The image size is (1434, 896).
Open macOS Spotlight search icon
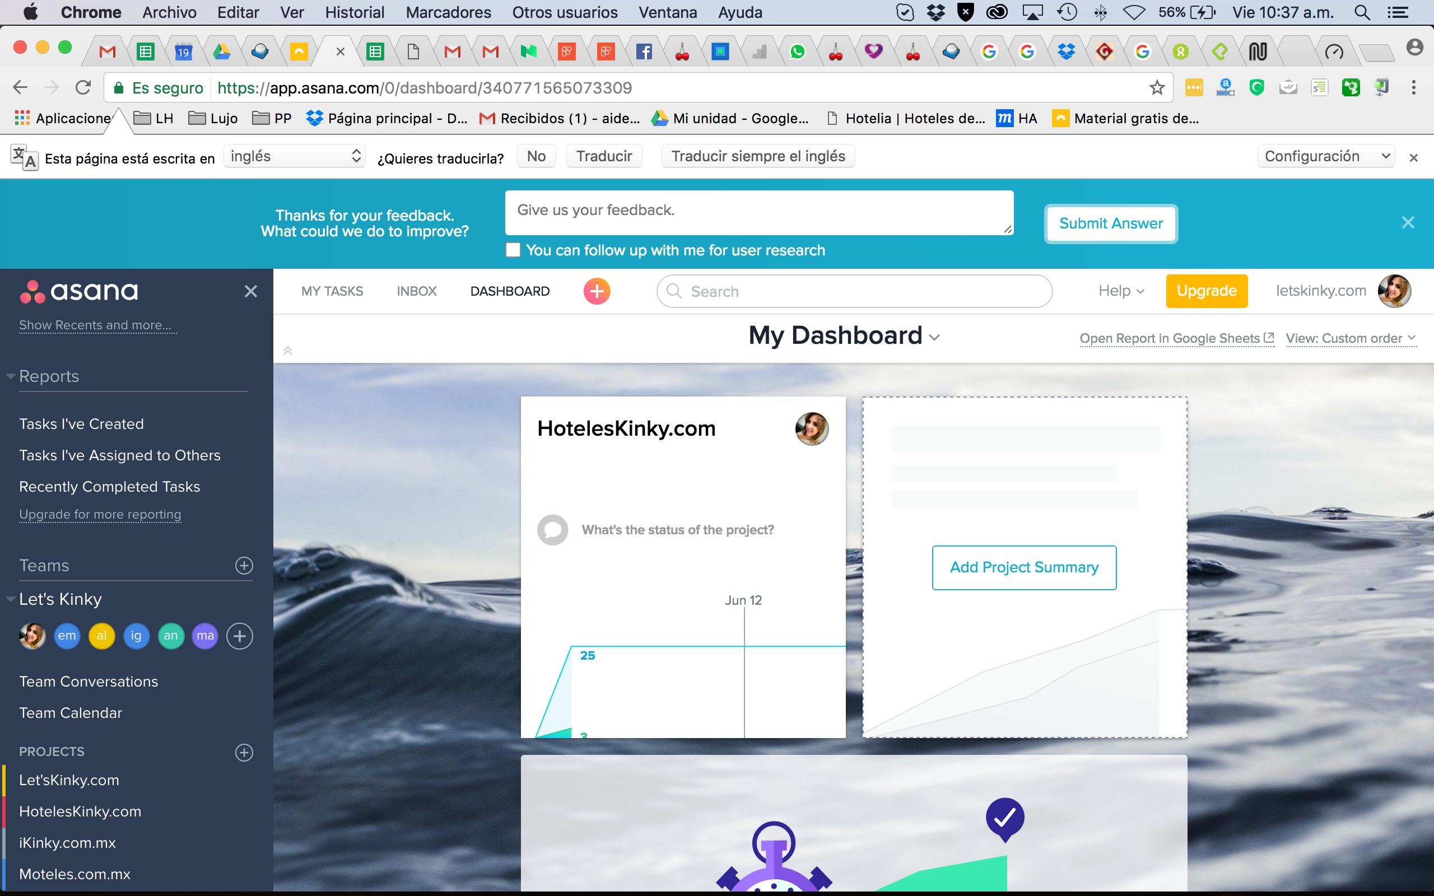(x=1362, y=12)
